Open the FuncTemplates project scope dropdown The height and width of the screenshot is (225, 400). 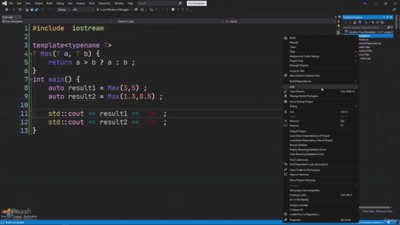[x=57, y=21]
